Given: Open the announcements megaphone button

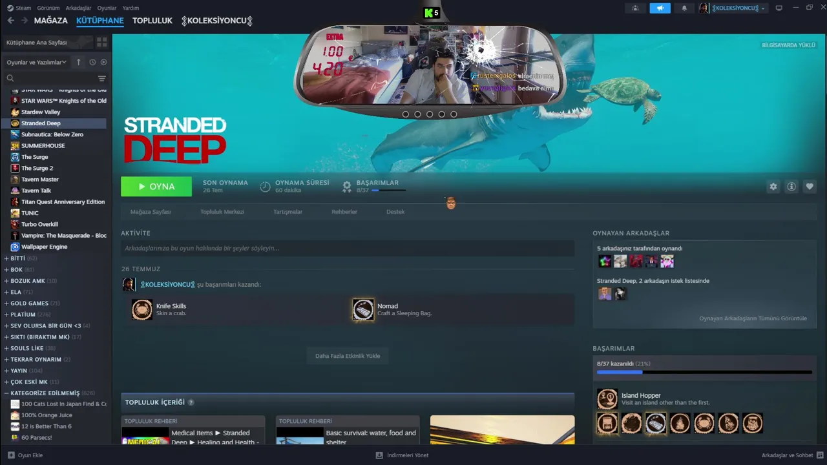Looking at the screenshot, I should click(660, 8).
